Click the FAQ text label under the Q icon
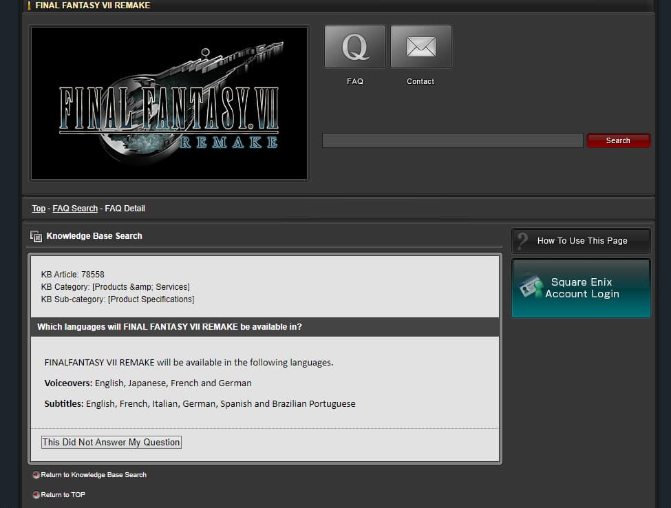 (354, 81)
